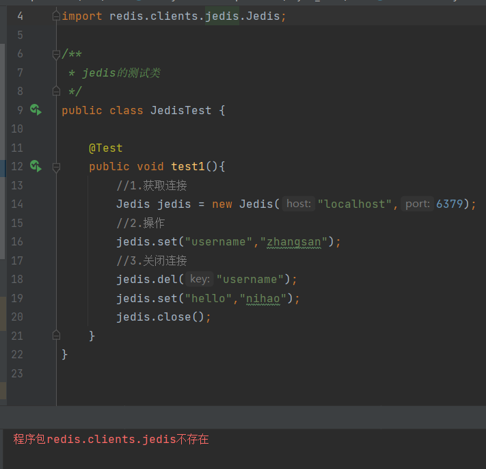The image size is (486, 469).
Task: Collapse Javadoc comment at line 6
Action: click(x=56, y=55)
